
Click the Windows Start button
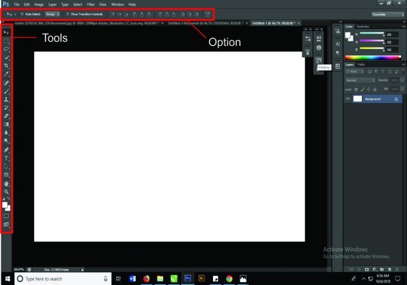pos(7,279)
